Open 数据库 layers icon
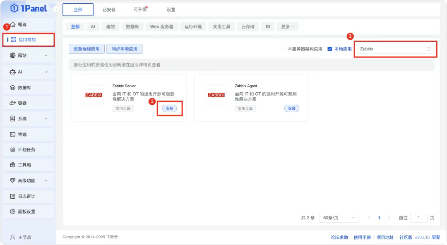This screenshot has width=447, height=245. point(12,88)
